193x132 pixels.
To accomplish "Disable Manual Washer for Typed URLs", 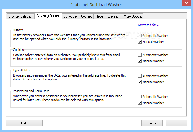I will point(151,82).
